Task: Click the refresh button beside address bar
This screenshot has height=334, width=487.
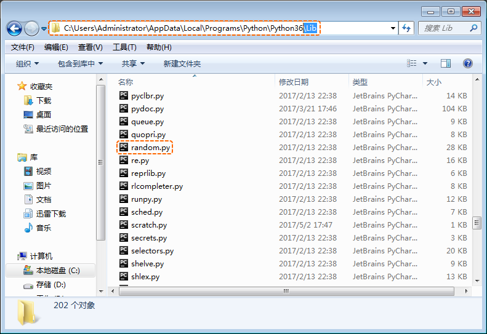Action: [x=407, y=28]
